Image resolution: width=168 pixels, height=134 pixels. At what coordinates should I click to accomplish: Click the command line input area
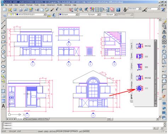[x=77, y=128]
